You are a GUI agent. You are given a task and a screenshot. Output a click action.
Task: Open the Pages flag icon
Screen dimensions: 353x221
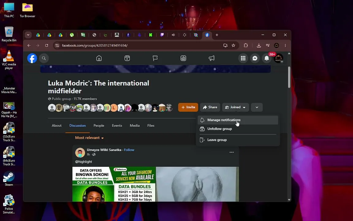click(155, 58)
